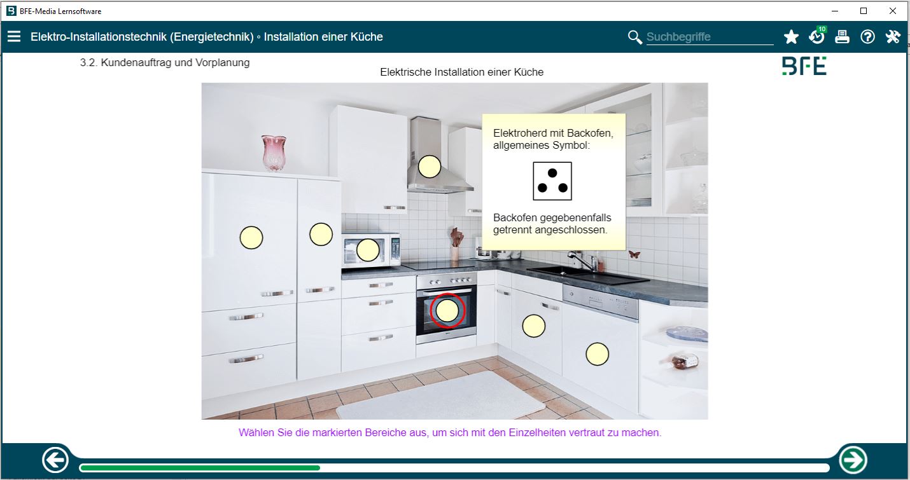Screen dimensions: 910x480
Task: Select the red-circled oven hotspot
Action: (447, 310)
